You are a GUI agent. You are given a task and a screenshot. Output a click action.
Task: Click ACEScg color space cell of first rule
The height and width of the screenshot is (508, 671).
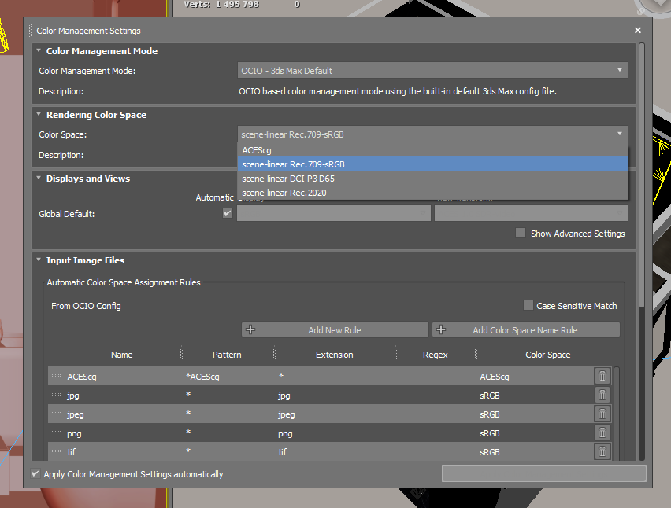pyautogui.click(x=495, y=377)
